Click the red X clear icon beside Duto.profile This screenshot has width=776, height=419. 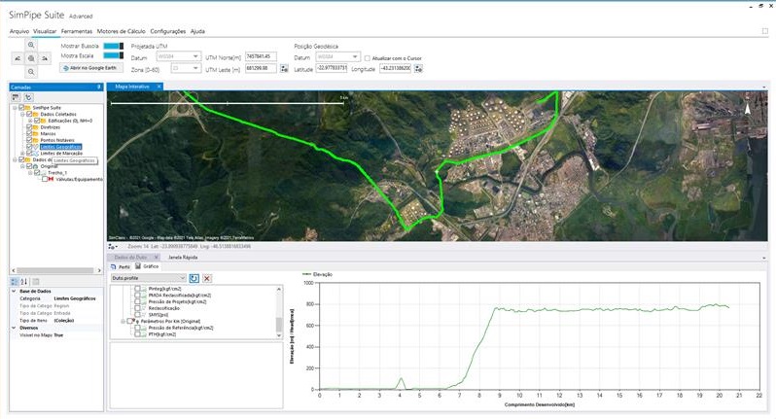[x=207, y=278]
